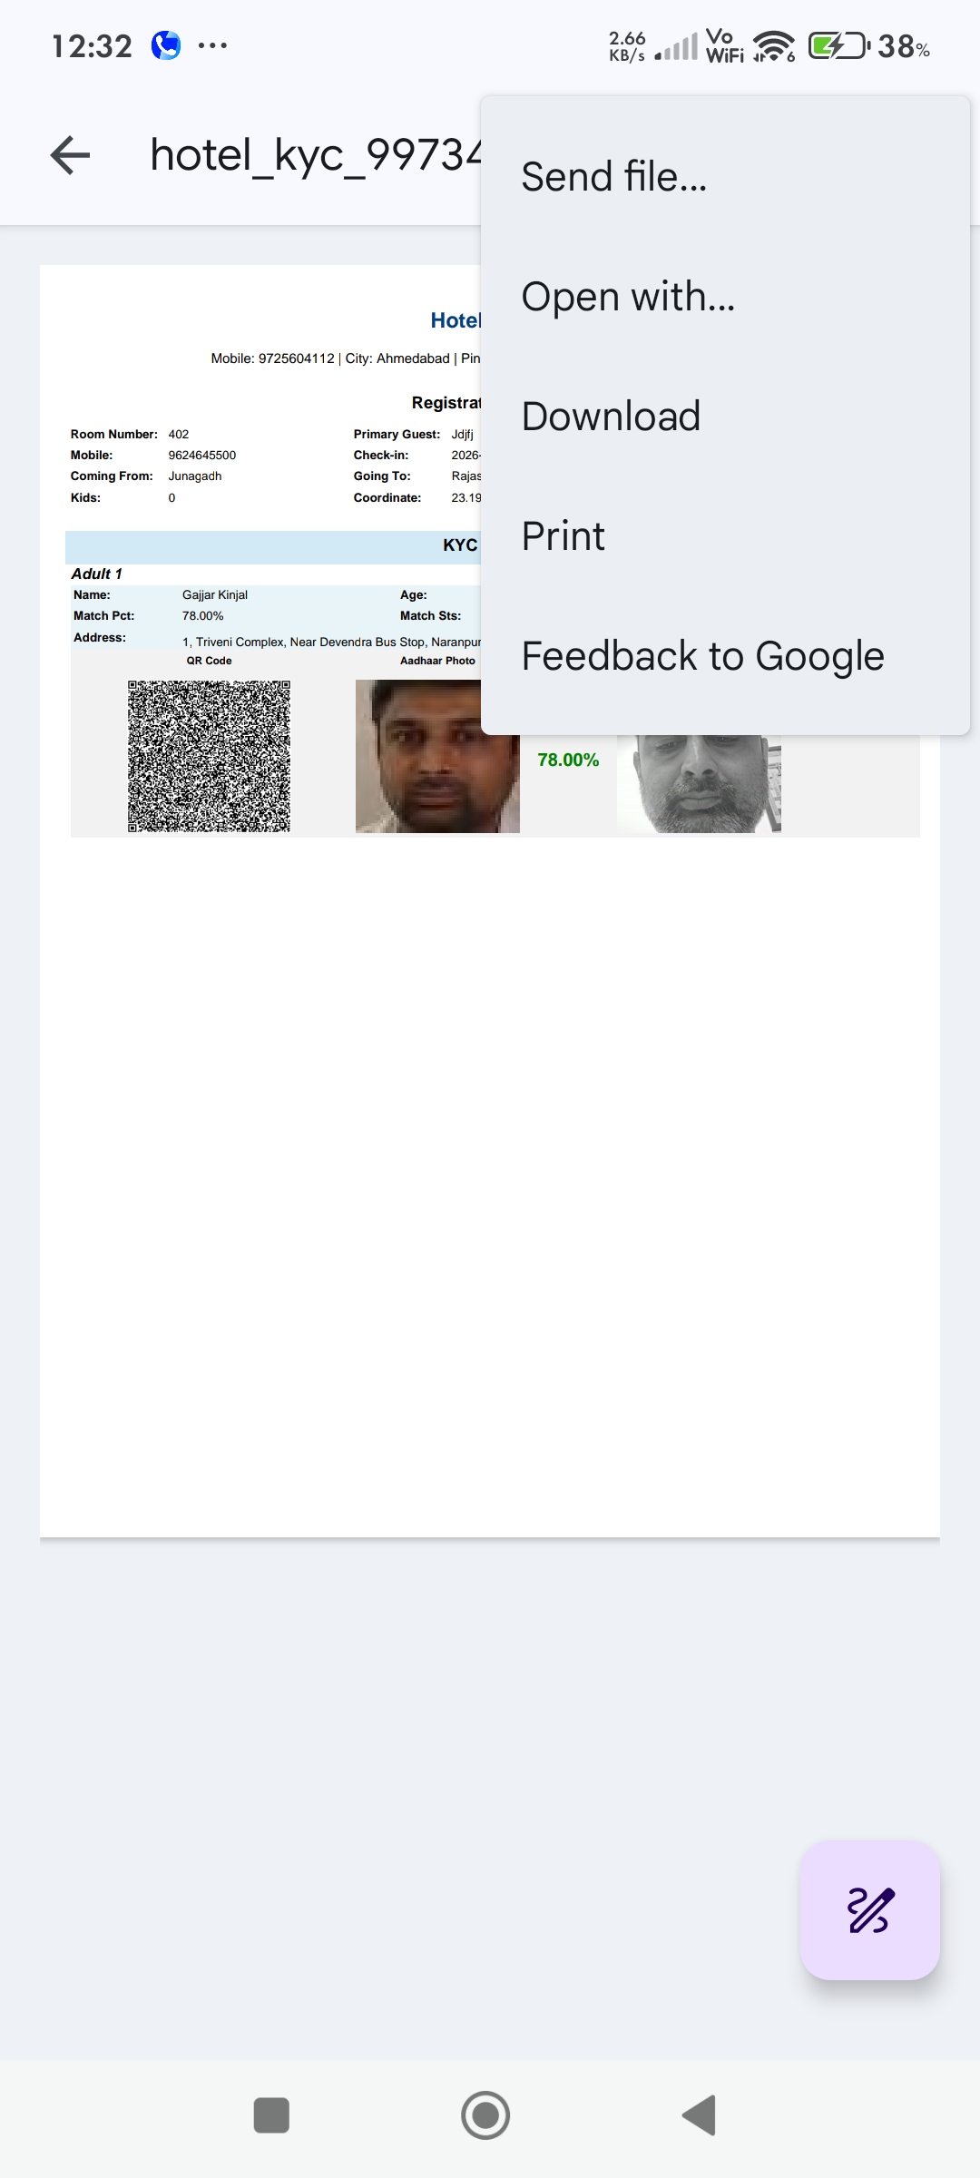Tap the Aadhaar photo of the guest
The height and width of the screenshot is (2178, 980).
418,756
